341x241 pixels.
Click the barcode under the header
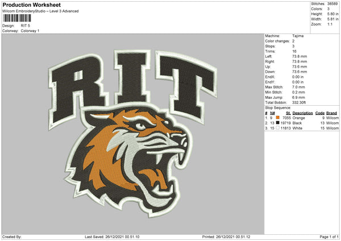(17, 18)
